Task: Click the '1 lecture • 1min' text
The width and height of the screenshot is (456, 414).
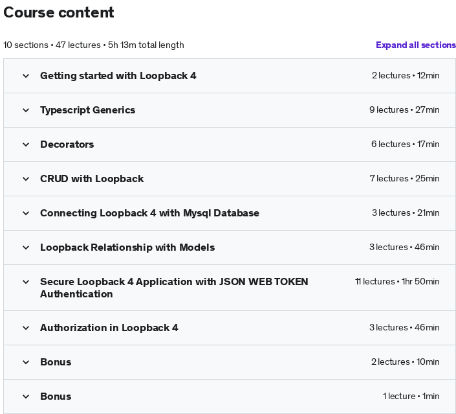Action: coord(411,397)
